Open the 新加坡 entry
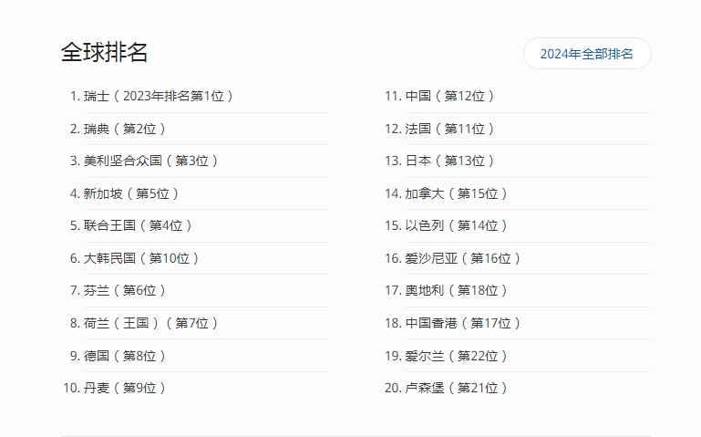This screenshot has width=701, height=437. click(x=131, y=193)
